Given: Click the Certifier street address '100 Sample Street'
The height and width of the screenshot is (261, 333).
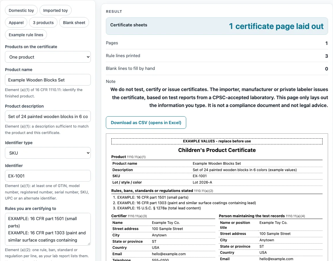Looking at the screenshot, I should (167, 229).
